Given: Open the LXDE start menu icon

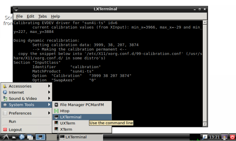Looking at the screenshot, I should (5, 137).
